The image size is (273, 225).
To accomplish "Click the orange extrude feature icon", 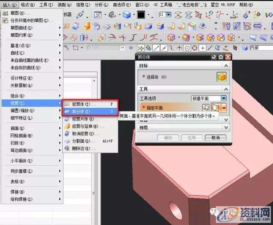I will click(86, 26).
